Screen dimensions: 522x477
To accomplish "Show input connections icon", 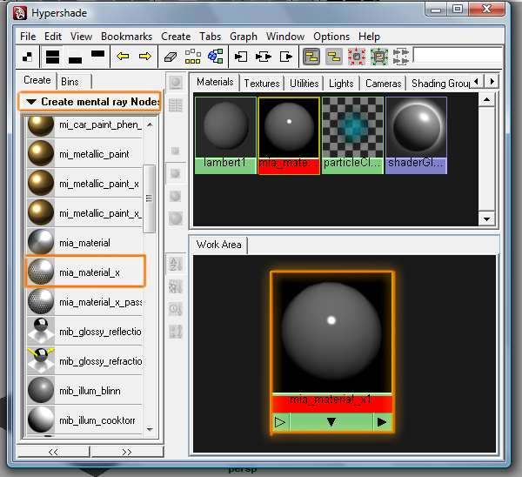I will (241, 57).
